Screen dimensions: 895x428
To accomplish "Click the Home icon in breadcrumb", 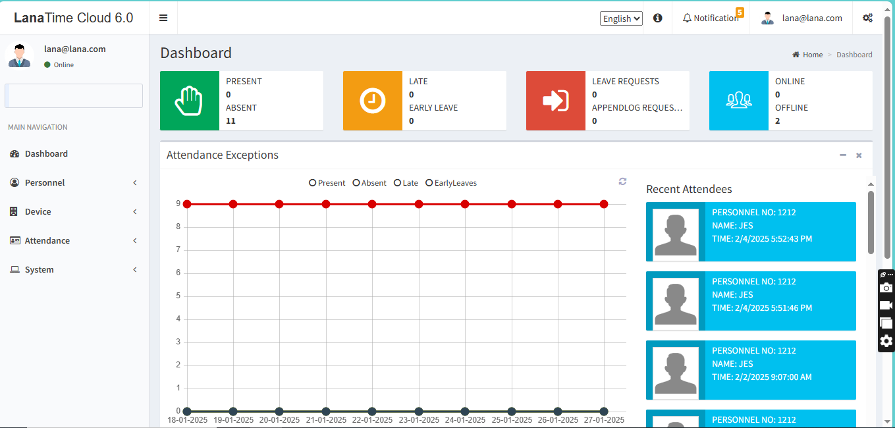I will pos(796,55).
